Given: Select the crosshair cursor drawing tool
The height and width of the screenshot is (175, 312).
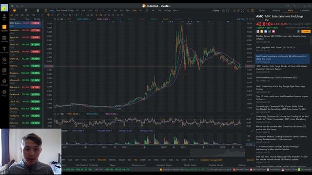Looking at the screenshot, I should click(48, 15).
